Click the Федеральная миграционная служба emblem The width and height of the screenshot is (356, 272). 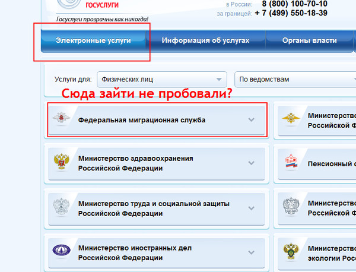pyautogui.click(x=61, y=118)
